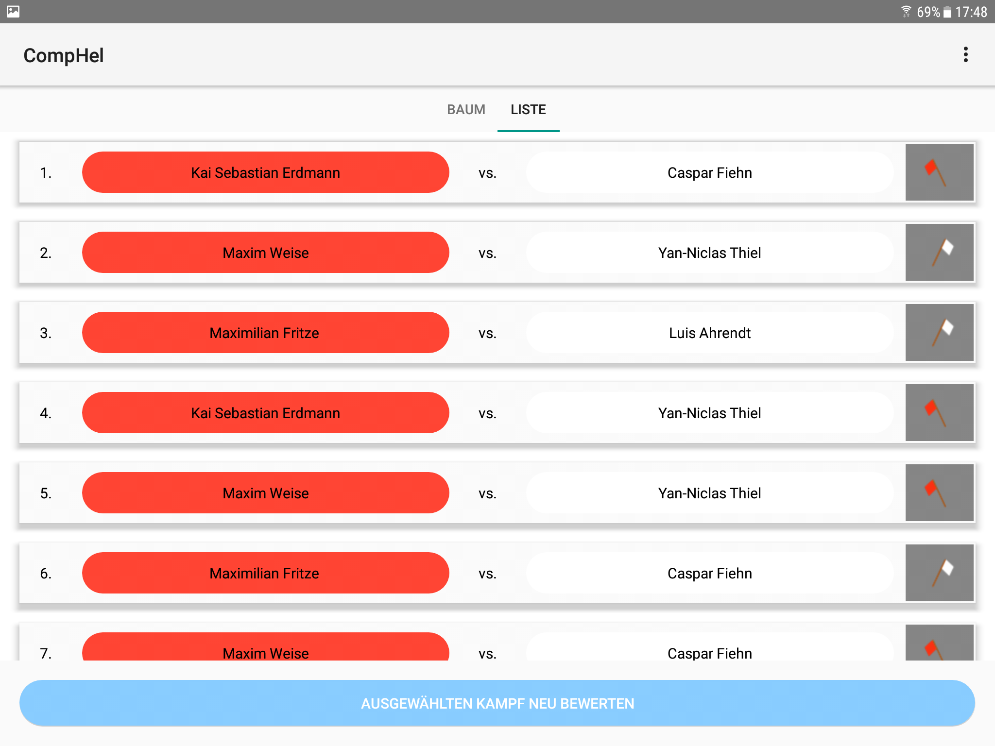Tap the fight number 1. label
Viewport: 995px width, 746px height.
[46, 172]
